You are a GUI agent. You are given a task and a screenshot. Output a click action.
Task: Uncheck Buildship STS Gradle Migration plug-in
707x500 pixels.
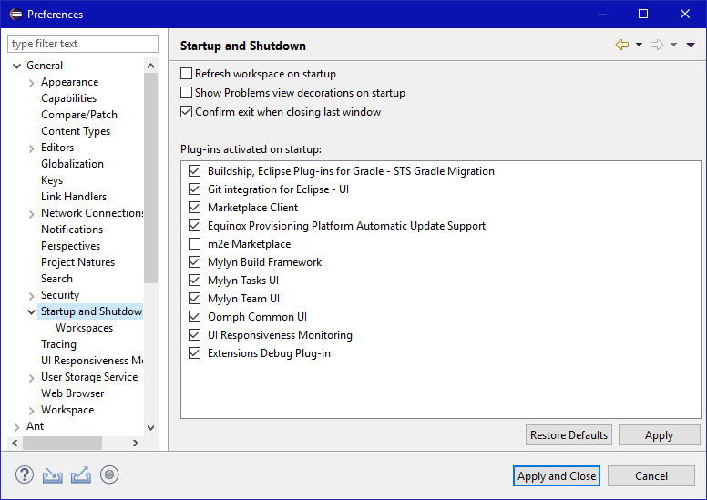point(194,171)
